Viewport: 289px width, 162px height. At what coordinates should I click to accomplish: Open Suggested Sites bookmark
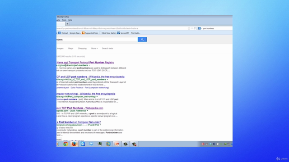pos(90,33)
